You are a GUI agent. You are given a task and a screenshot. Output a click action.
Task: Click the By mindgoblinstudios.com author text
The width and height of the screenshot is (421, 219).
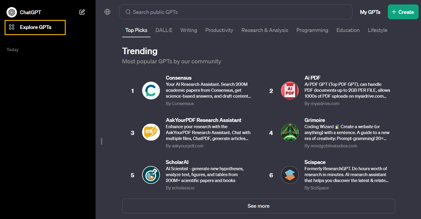tap(331, 146)
